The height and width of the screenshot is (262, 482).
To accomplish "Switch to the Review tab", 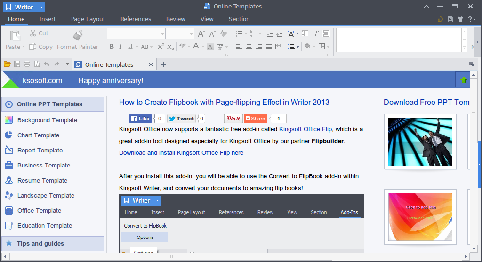I will coord(176,19).
